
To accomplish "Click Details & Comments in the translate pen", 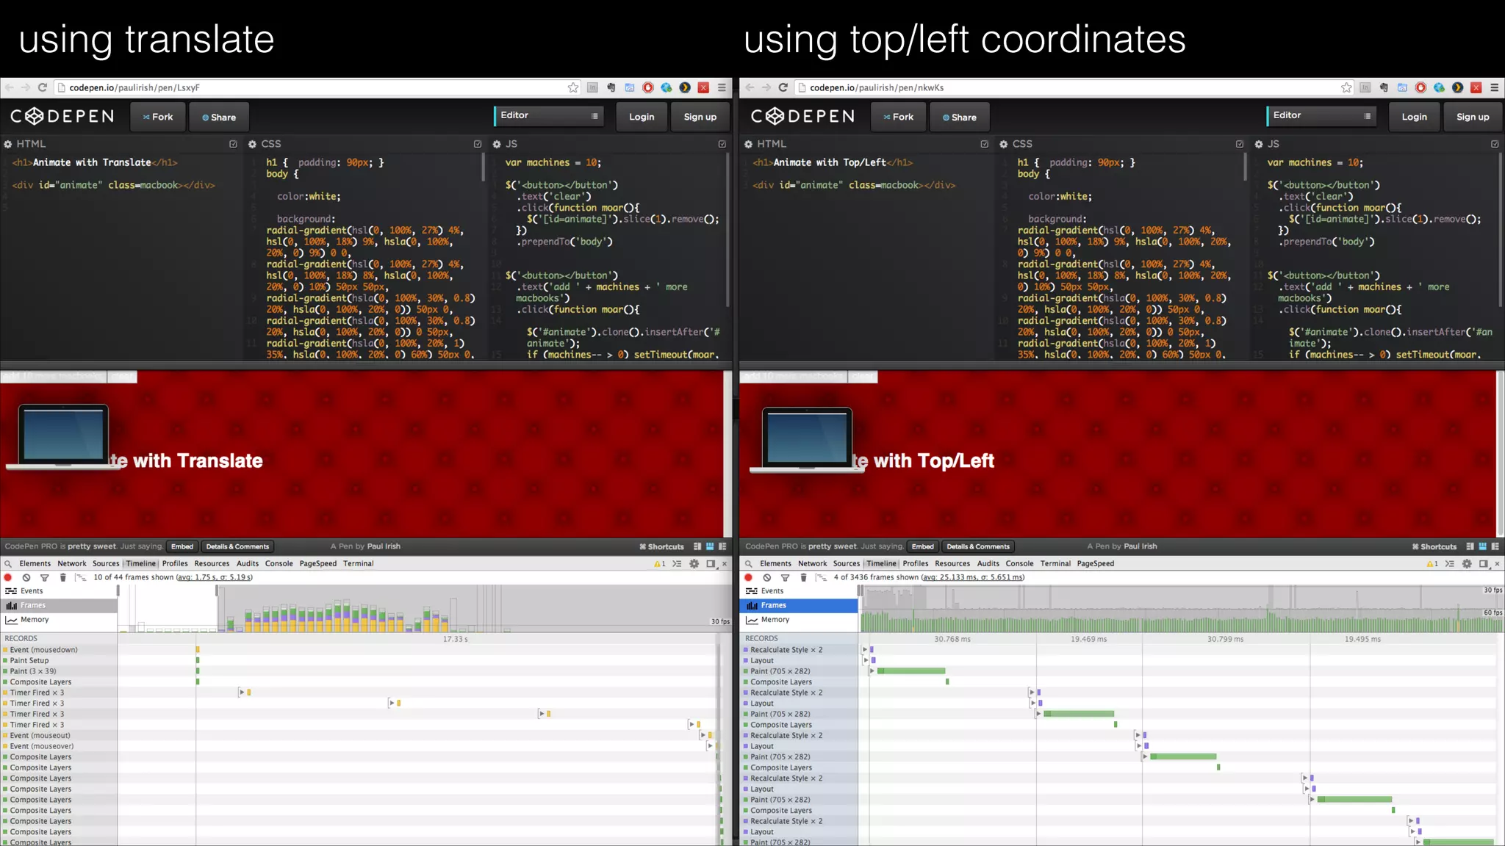I will pyautogui.click(x=237, y=546).
